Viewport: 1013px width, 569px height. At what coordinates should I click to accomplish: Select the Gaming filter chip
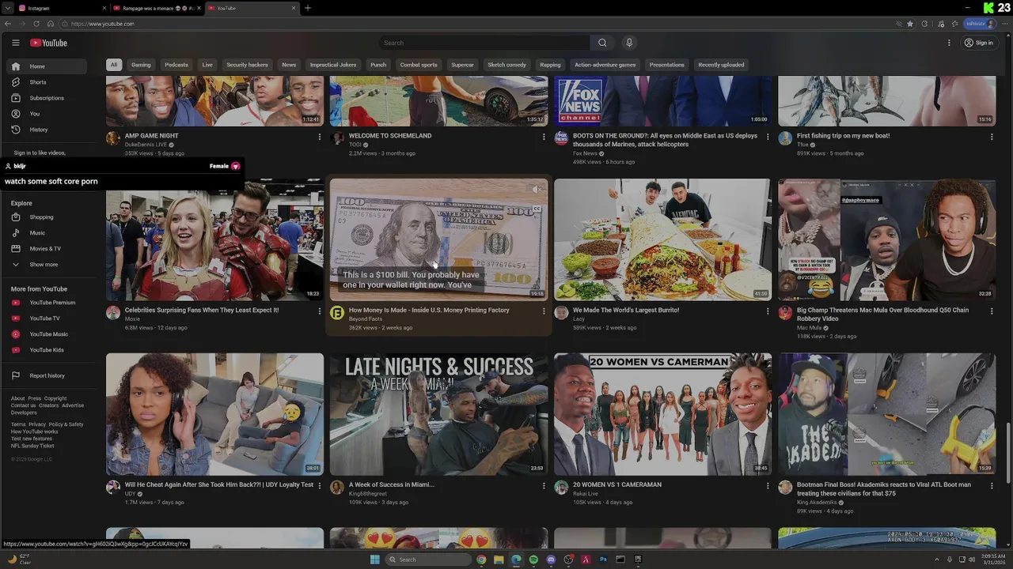141,65
